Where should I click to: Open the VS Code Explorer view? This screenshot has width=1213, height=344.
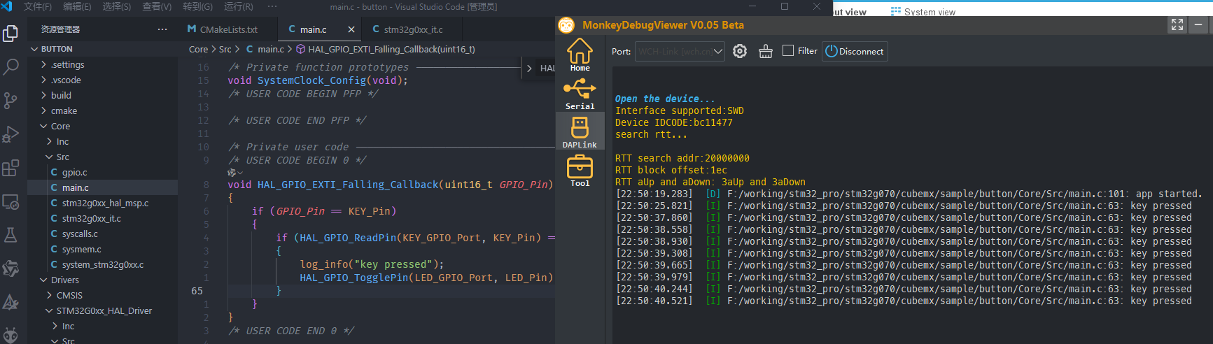pos(10,33)
